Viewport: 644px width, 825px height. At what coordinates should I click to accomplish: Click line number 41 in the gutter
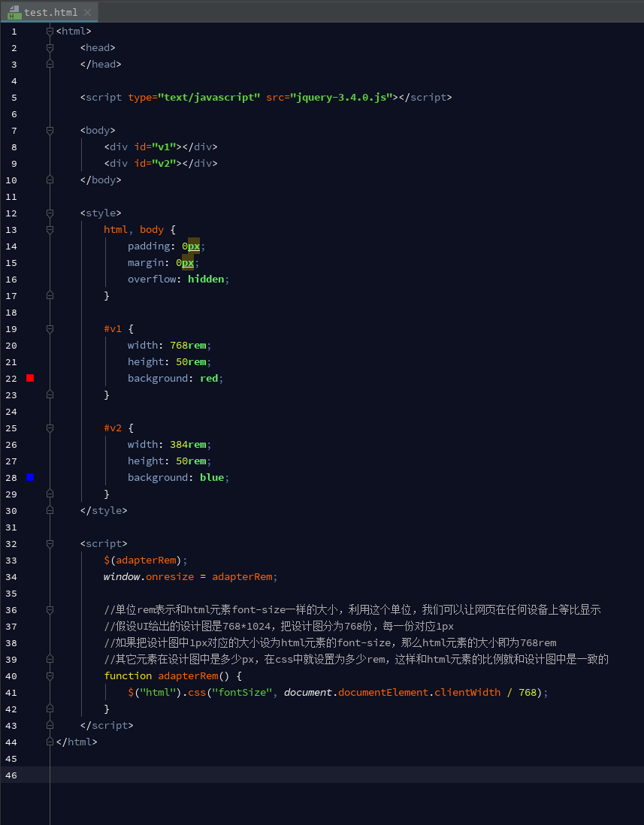point(11,693)
